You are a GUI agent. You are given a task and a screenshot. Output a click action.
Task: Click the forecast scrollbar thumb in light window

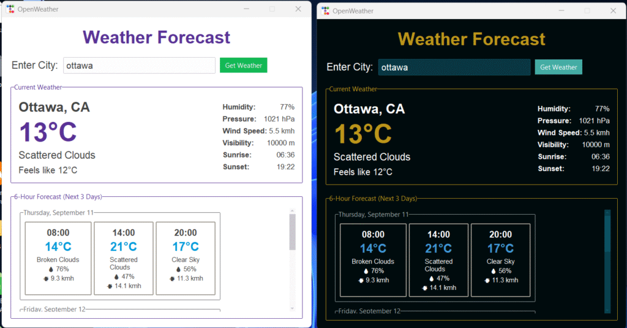(x=292, y=232)
